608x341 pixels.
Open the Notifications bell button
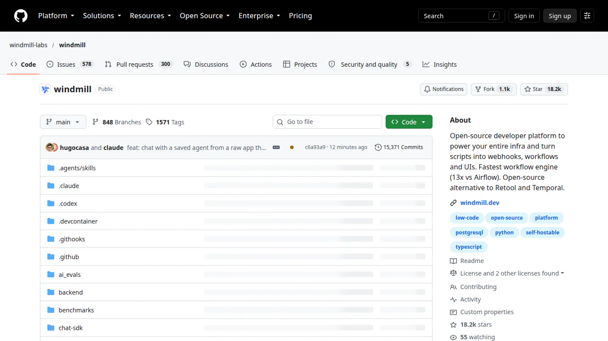(443, 89)
